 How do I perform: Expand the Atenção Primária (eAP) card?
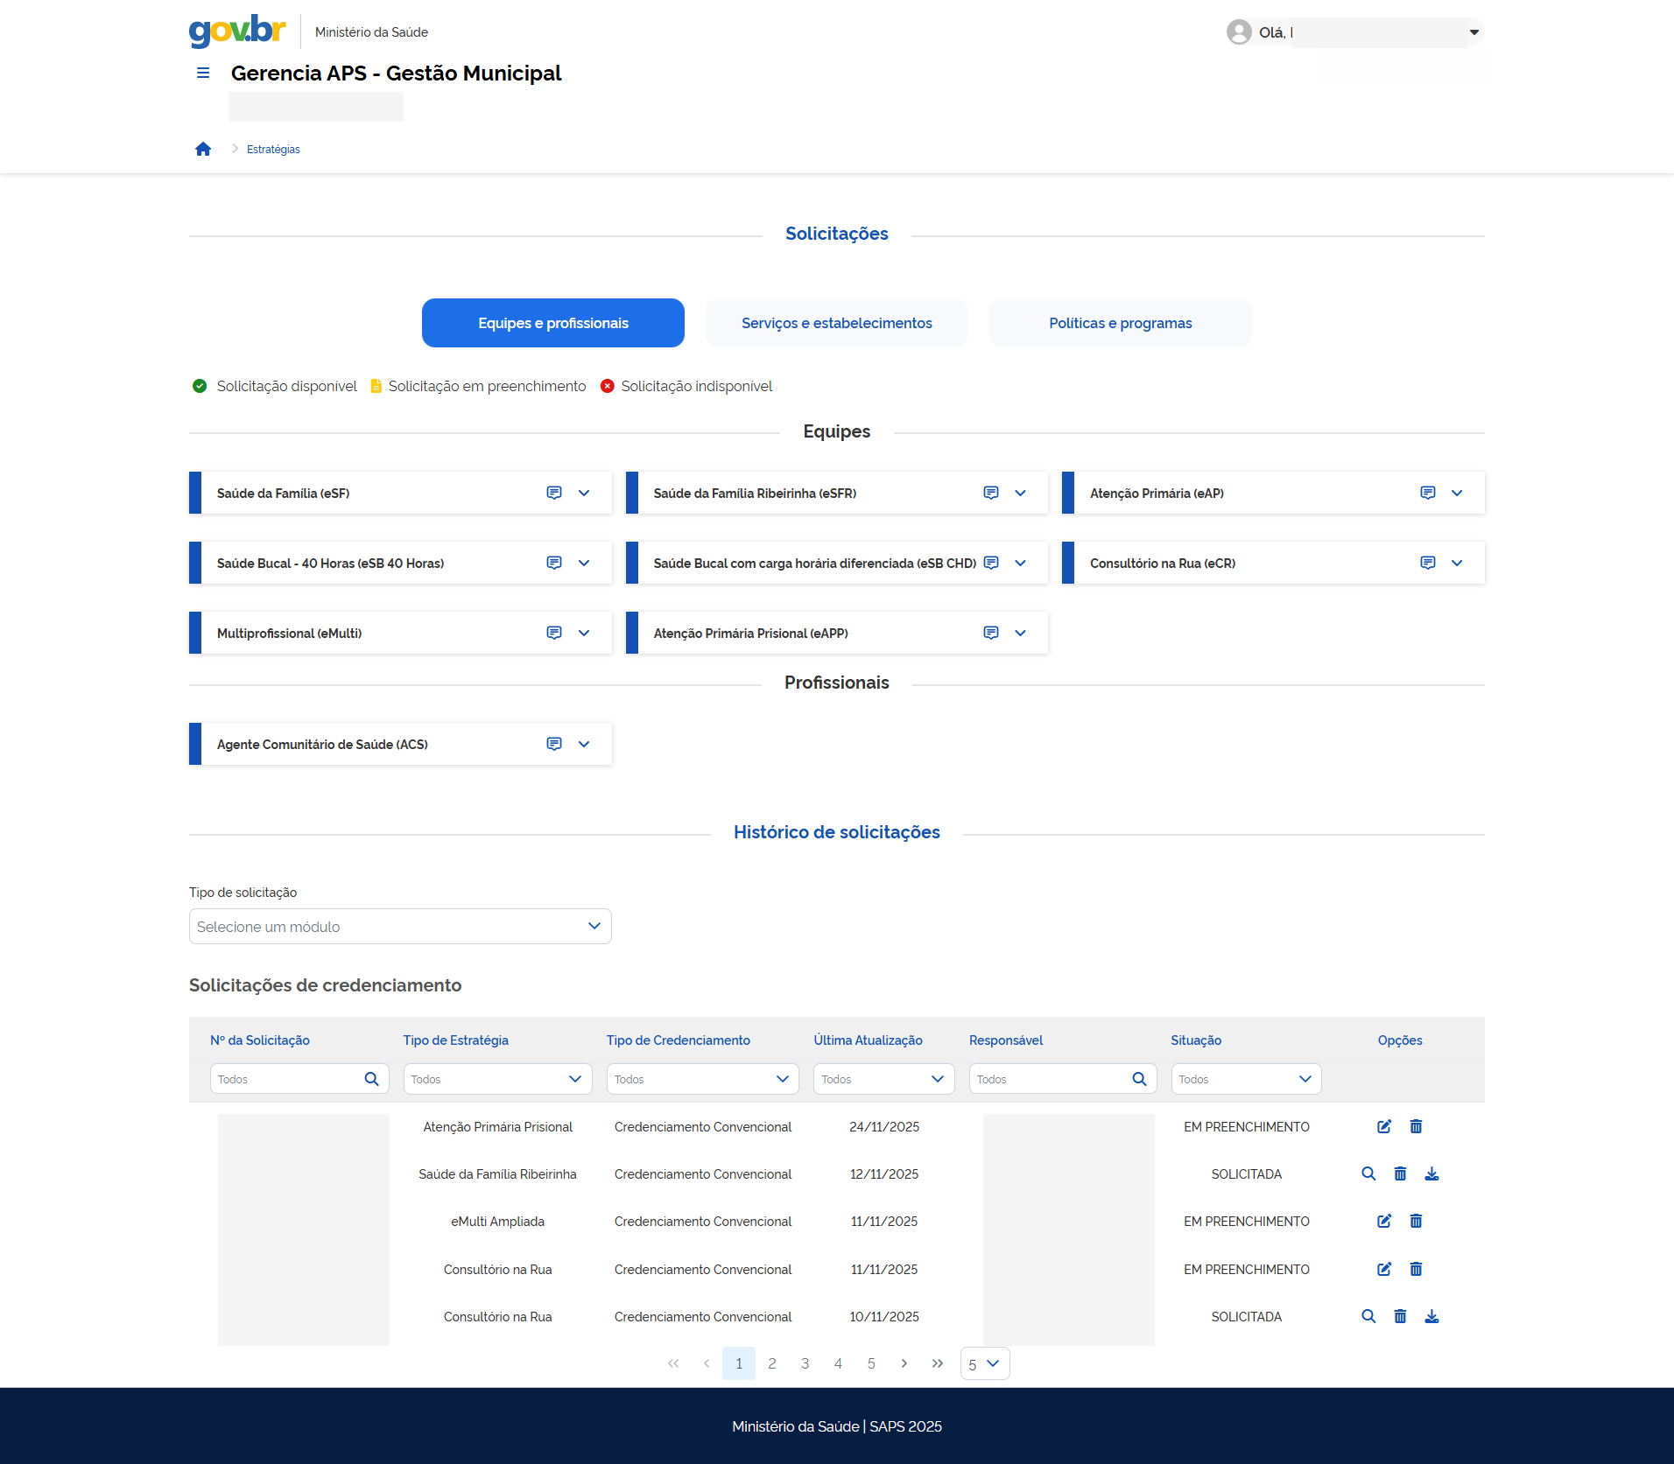pyautogui.click(x=1457, y=494)
